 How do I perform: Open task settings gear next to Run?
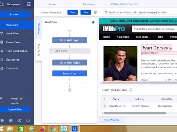pyautogui.click(x=96, y=12)
